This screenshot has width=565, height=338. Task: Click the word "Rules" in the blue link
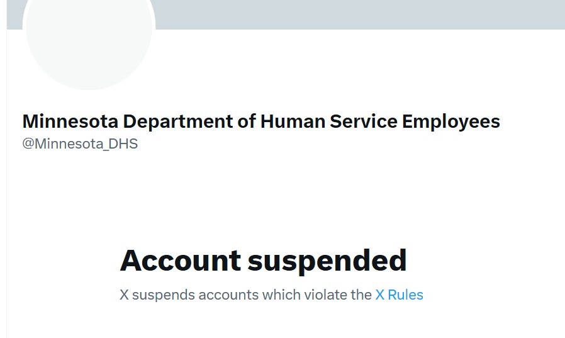[406, 295]
